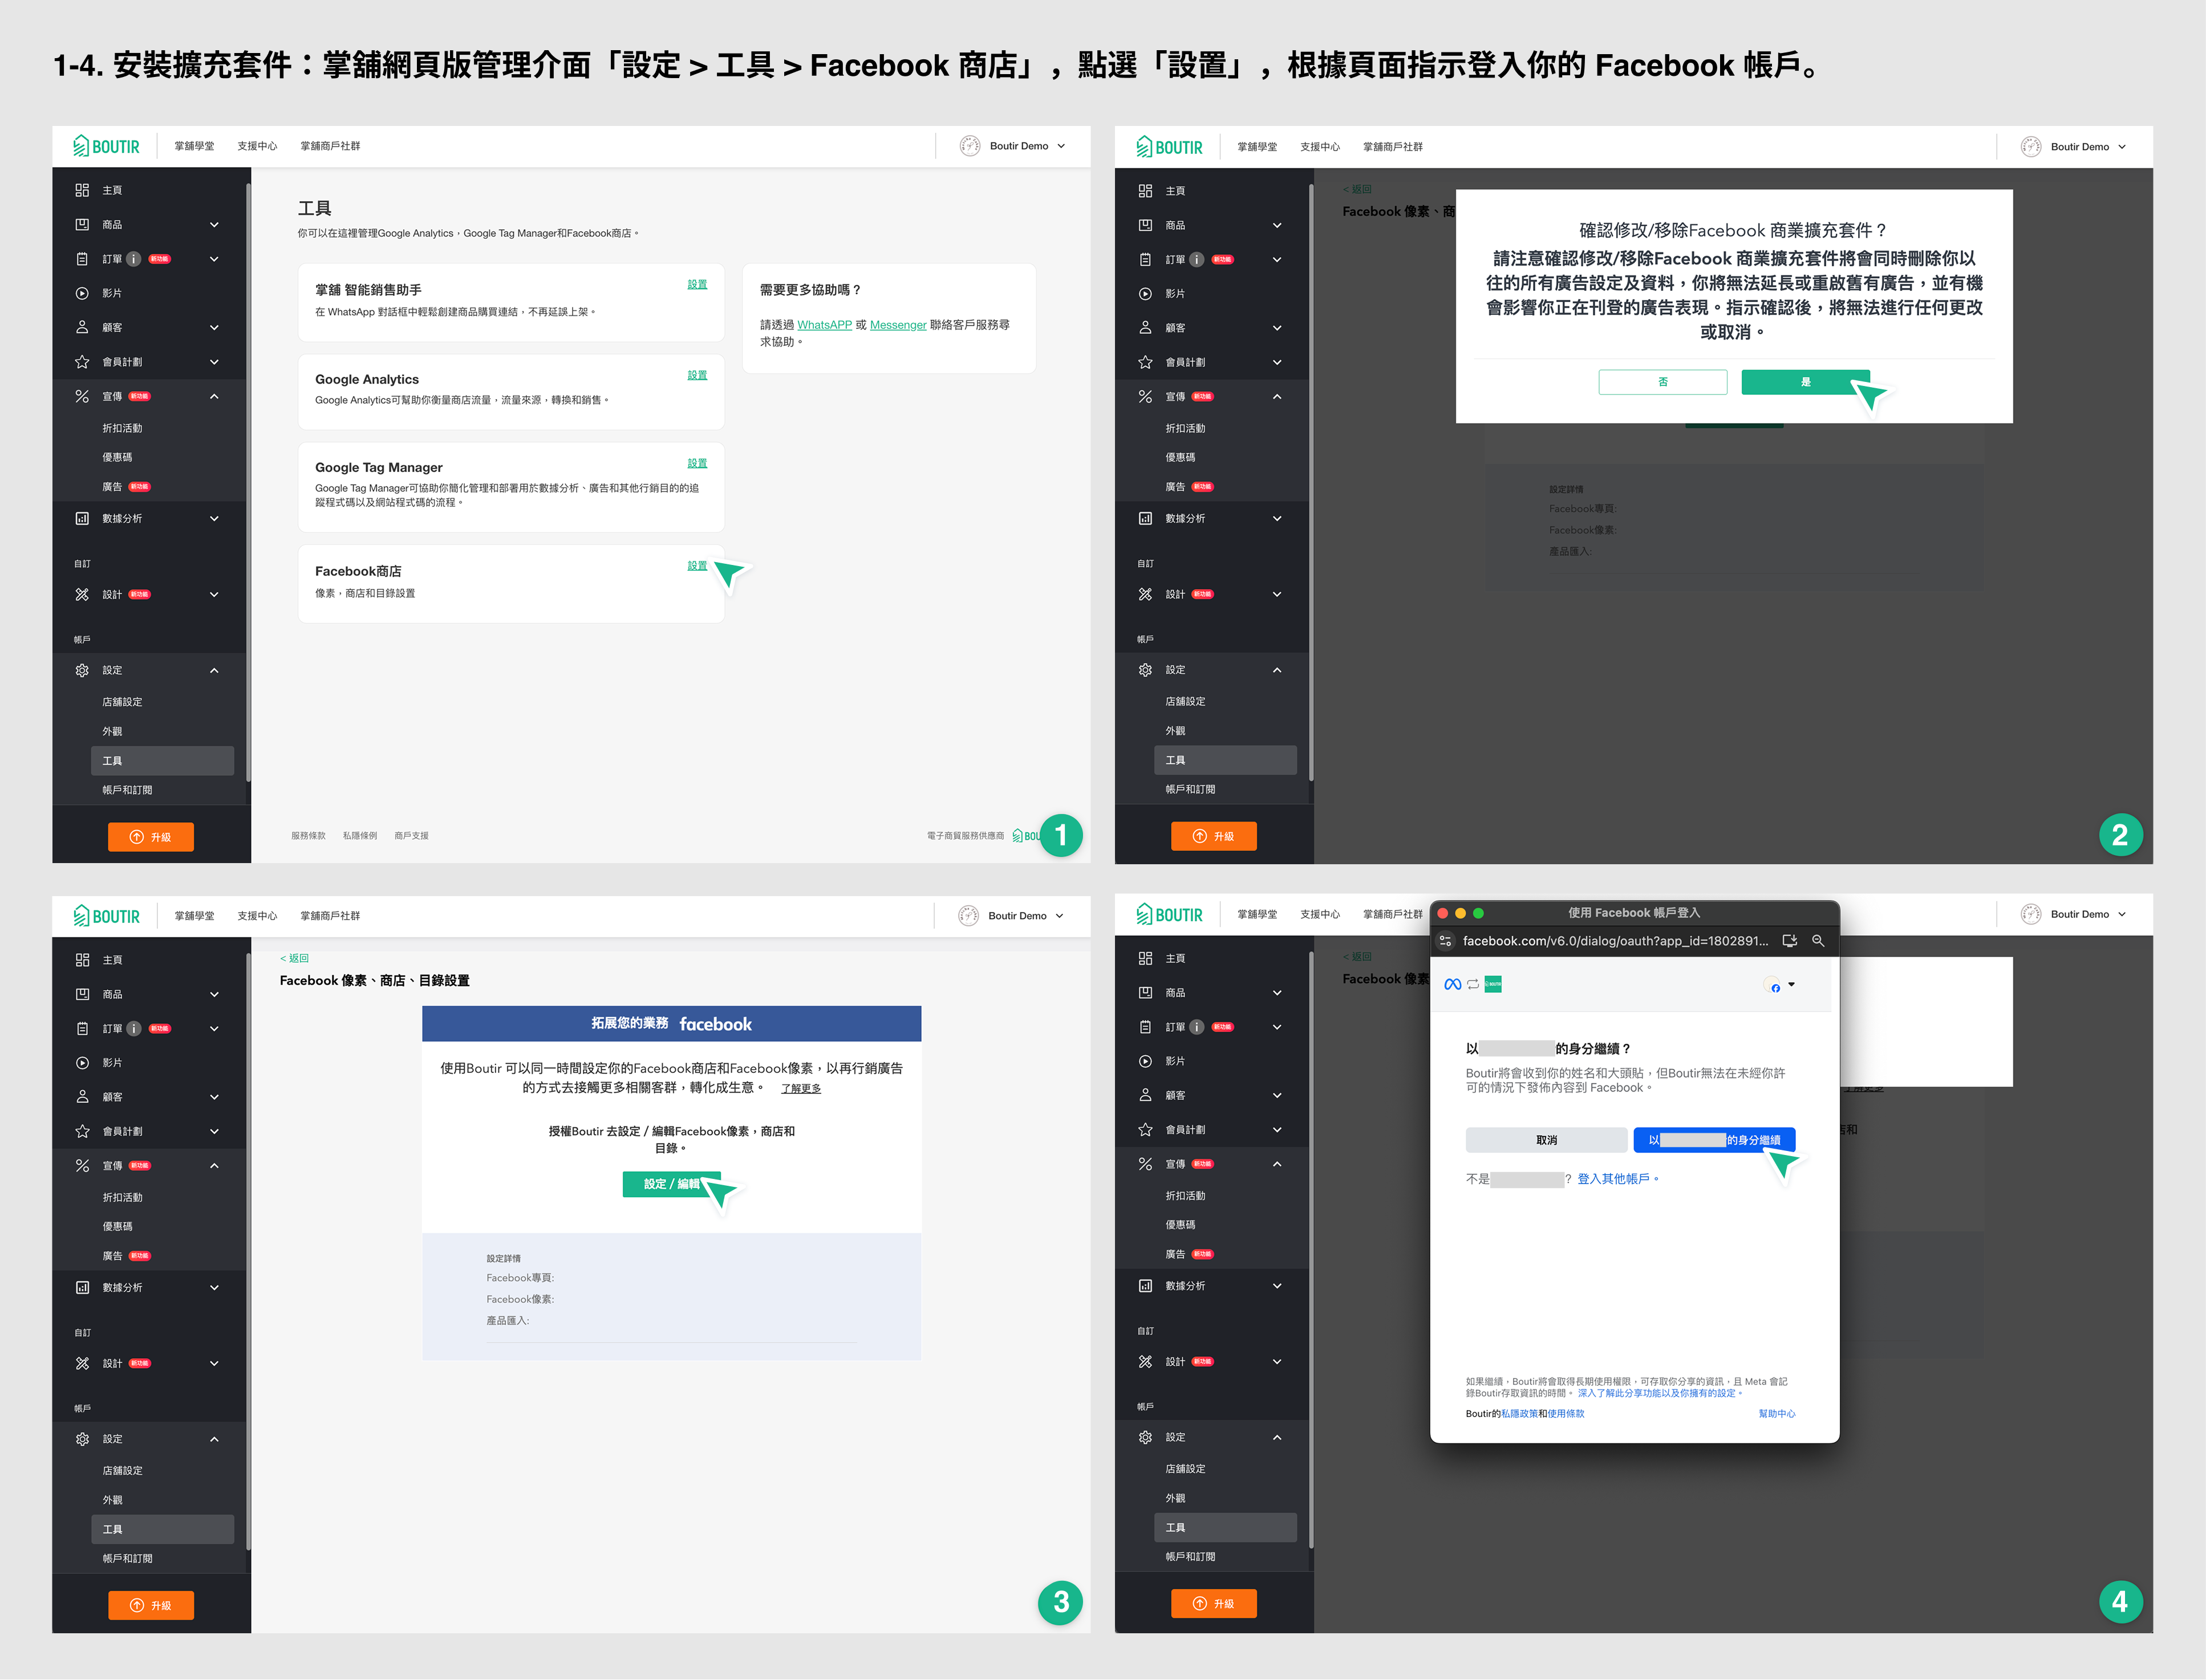Expand the 顧客 chevron in screenshot 1 sidebar

[214, 327]
